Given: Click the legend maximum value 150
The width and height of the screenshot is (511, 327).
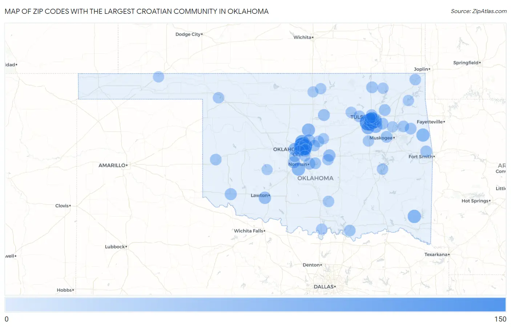Looking at the screenshot, I should pyautogui.click(x=500, y=319).
